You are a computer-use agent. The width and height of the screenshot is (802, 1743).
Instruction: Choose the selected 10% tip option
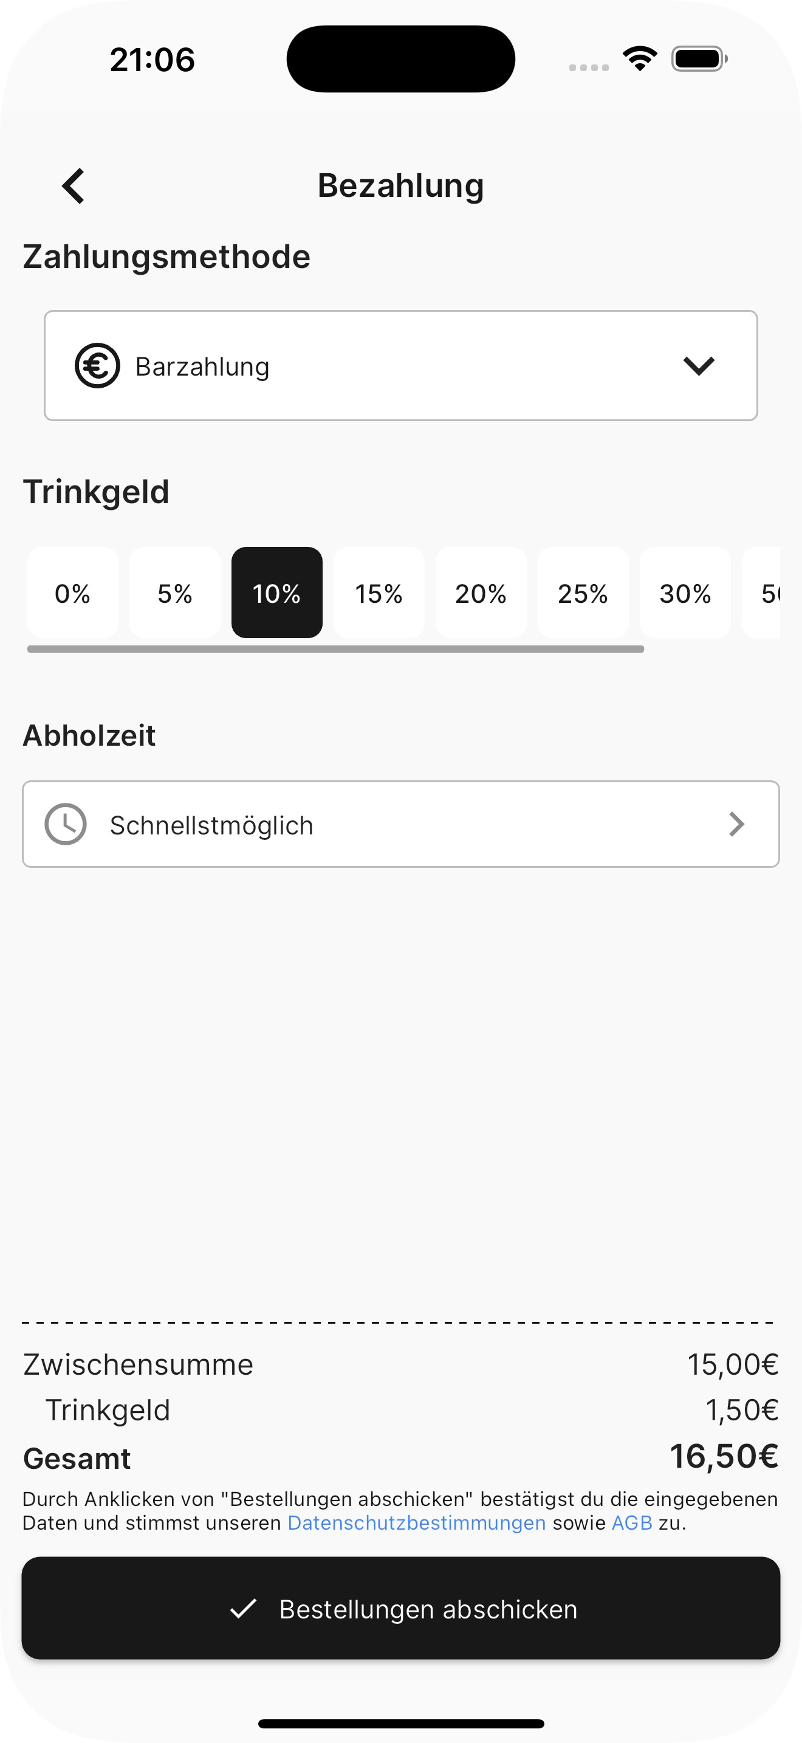(277, 593)
